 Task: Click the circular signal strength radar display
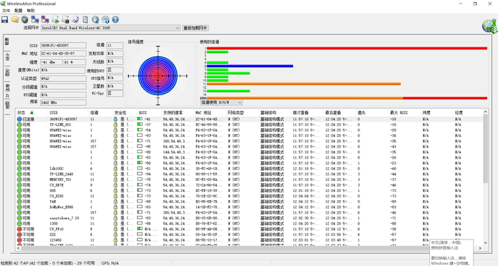click(x=158, y=76)
